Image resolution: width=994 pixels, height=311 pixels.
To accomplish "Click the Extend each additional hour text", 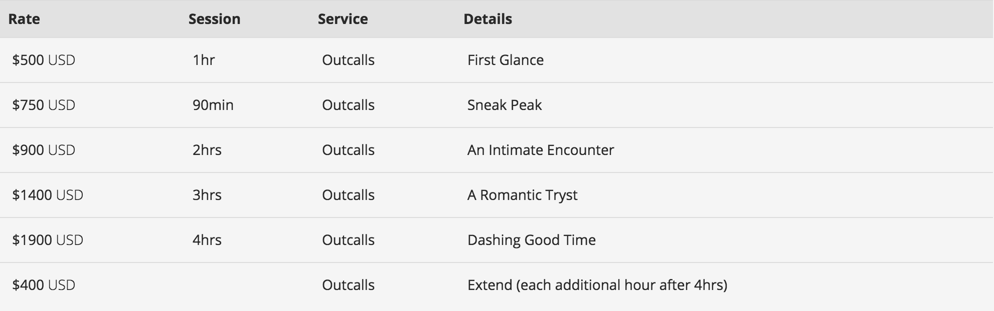I will [597, 285].
